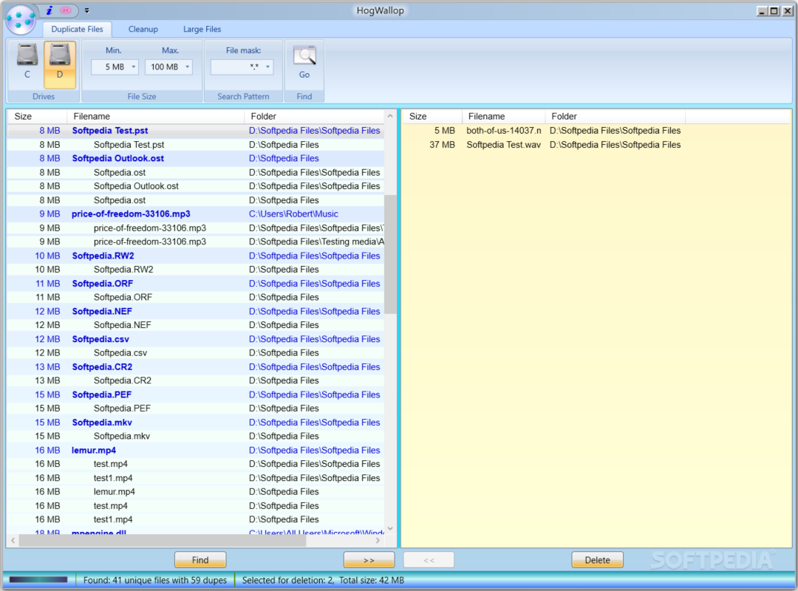Click the Max. file size field
Screen dimensions: 798x591
point(168,67)
